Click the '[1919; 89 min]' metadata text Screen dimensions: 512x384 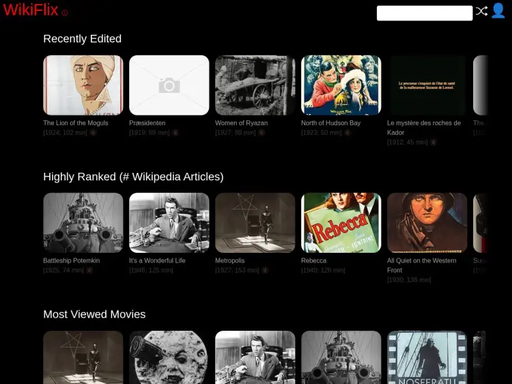click(150, 133)
